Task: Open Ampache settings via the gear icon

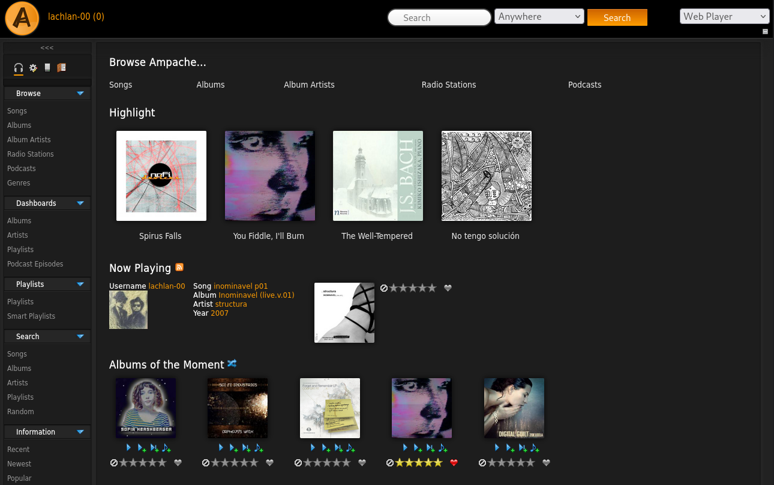Action: tap(33, 67)
